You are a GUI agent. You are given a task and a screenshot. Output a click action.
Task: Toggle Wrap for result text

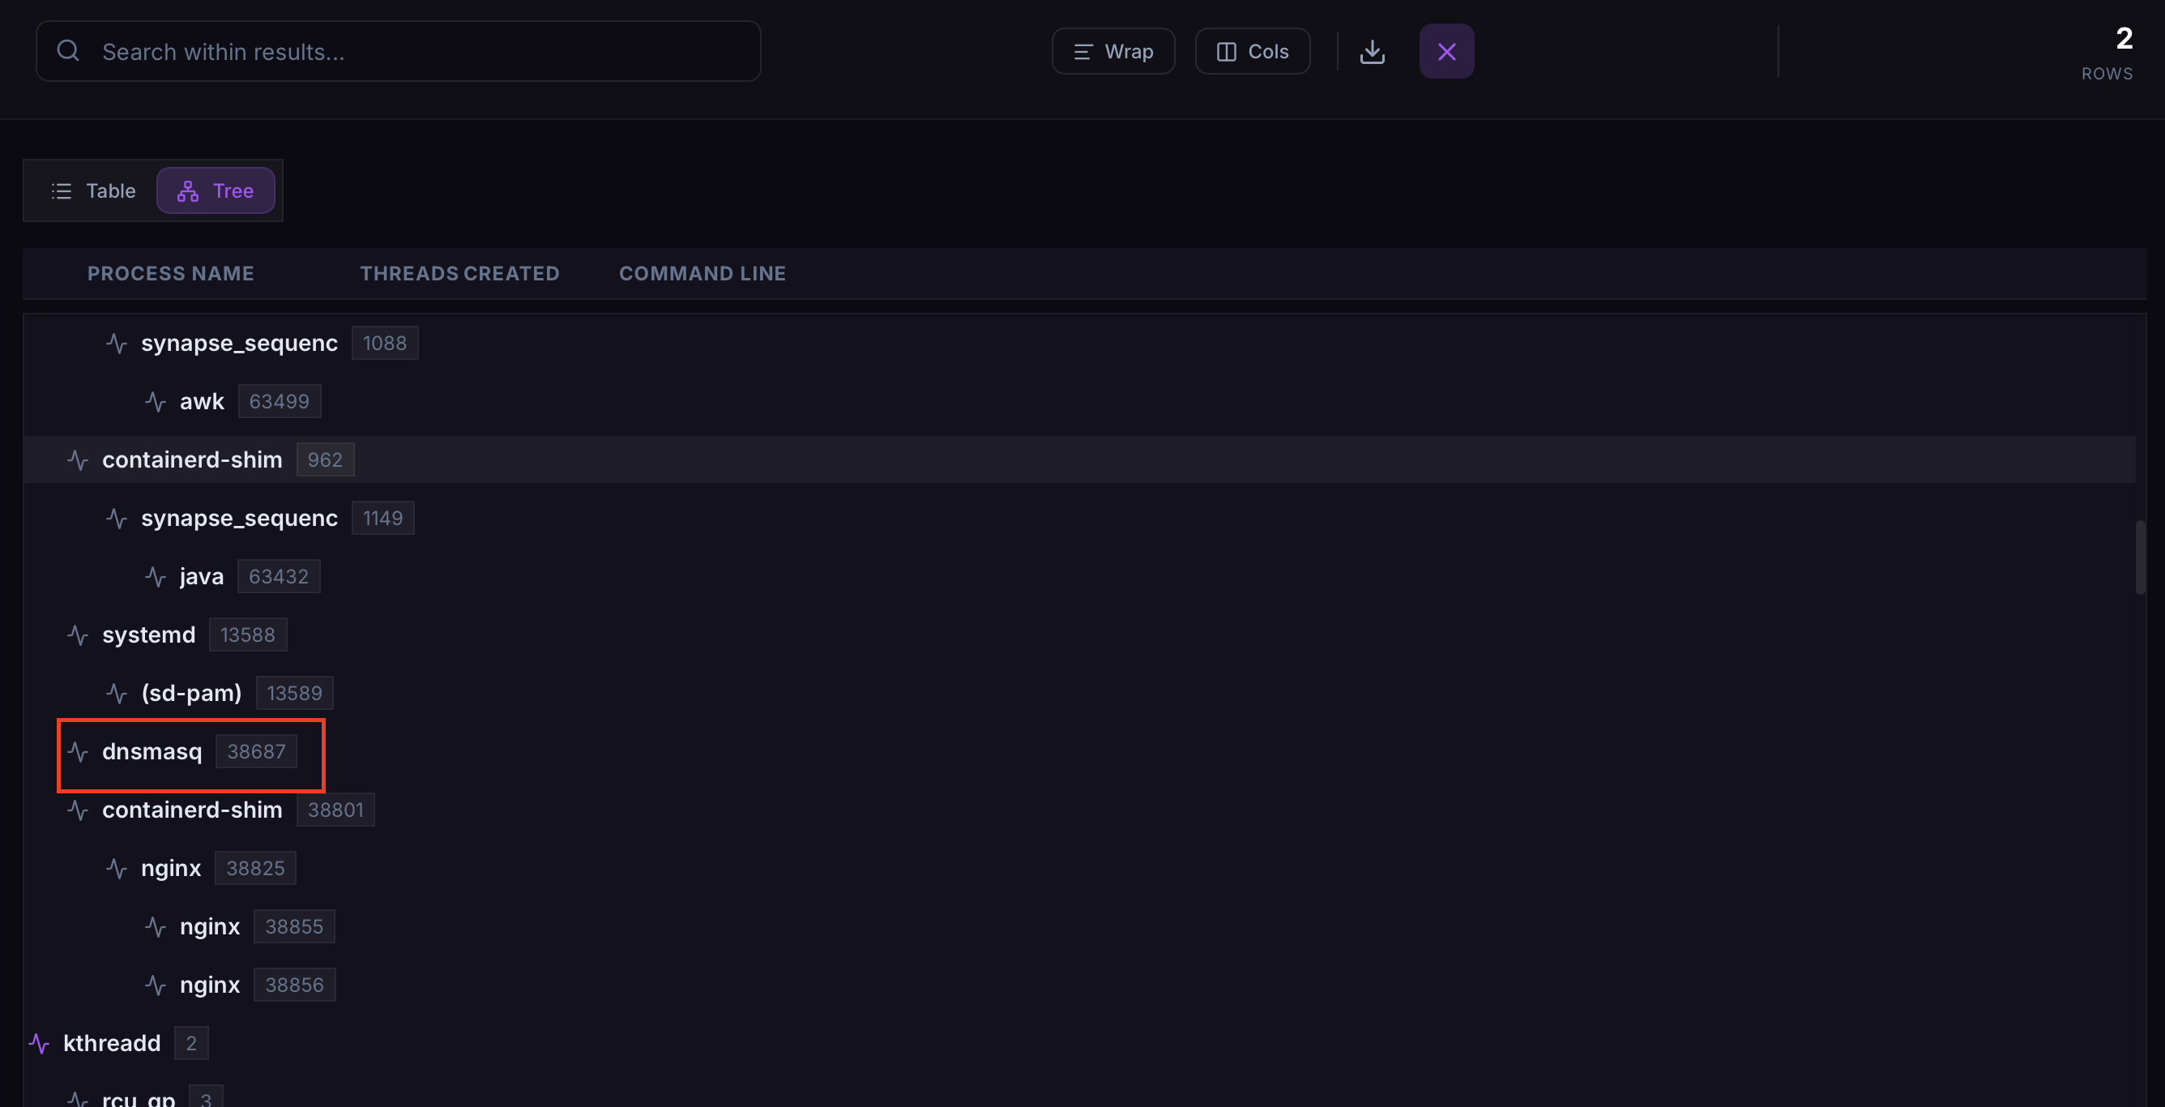1112,52
